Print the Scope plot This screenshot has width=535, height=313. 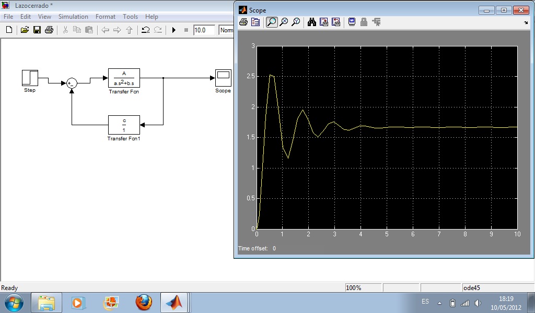click(243, 22)
